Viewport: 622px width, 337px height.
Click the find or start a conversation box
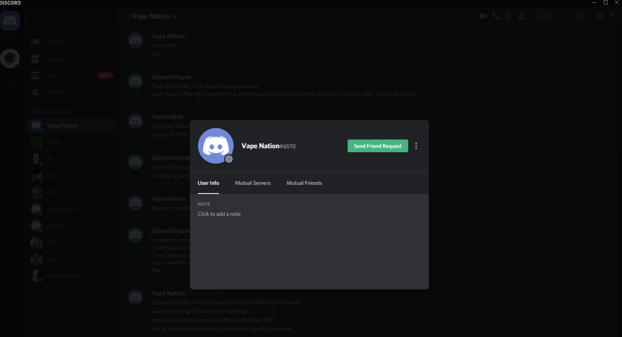pyautogui.click(x=71, y=17)
